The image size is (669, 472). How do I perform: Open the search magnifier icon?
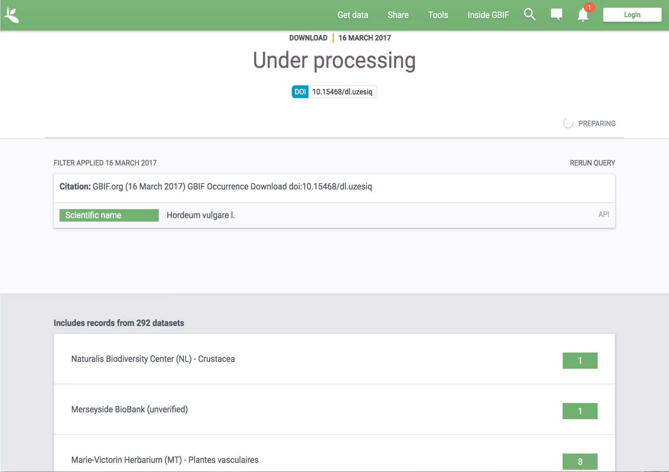pos(529,15)
